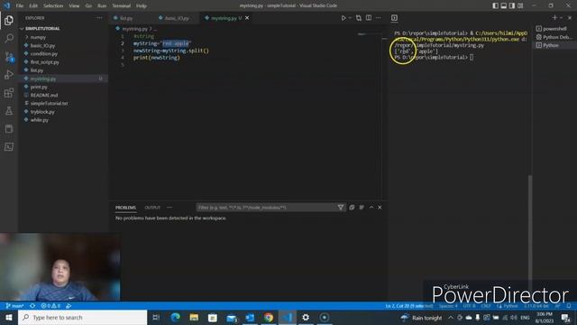Open the Testing flask view
This screenshot has width=577, height=325.
9,110
